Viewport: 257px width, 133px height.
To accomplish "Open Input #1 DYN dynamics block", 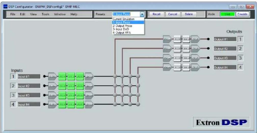I will pyautogui.click(x=71, y=76).
